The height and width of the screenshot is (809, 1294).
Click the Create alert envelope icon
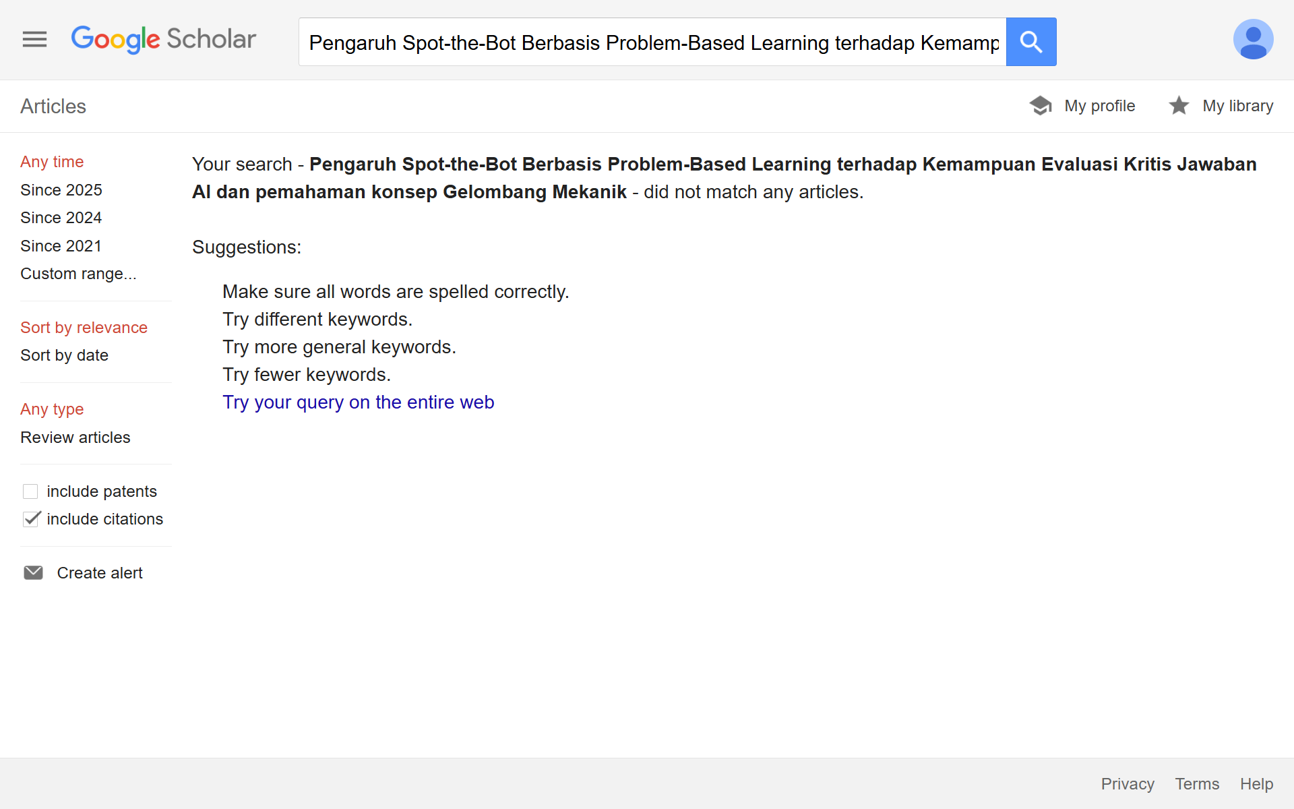pos(33,573)
